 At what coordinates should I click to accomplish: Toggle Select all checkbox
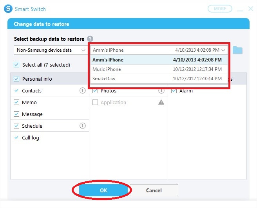[x=16, y=65]
